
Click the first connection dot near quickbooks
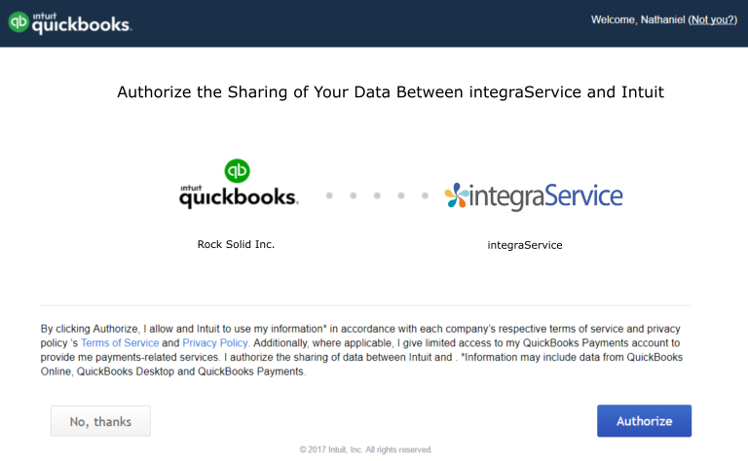pyautogui.click(x=329, y=195)
